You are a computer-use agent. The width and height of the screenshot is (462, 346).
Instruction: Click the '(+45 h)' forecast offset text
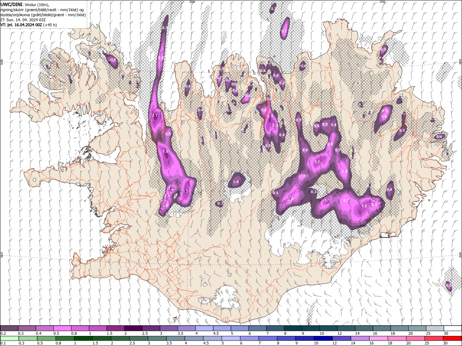(50, 25)
